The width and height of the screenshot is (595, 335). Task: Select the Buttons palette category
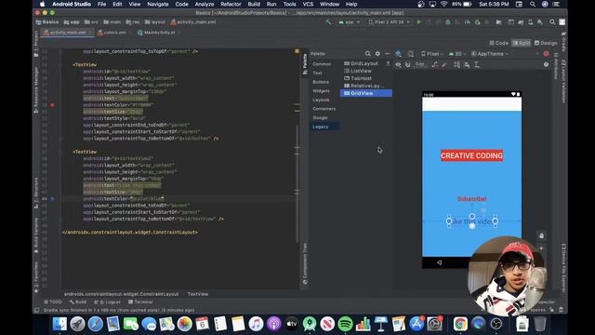click(x=321, y=82)
